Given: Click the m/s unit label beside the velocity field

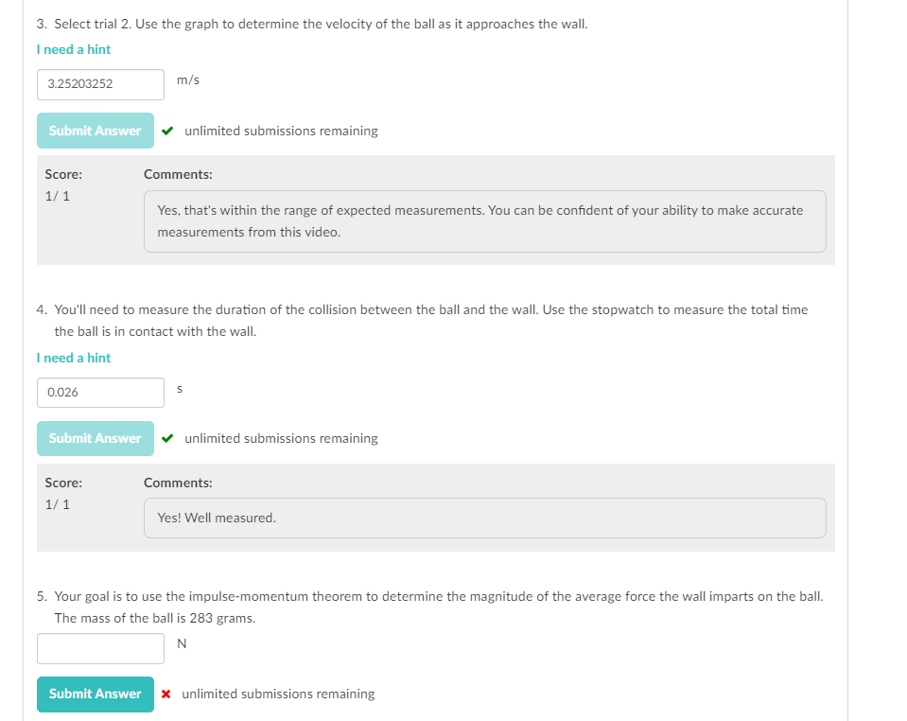Looking at the screenshot, I should tap(187, 80).
